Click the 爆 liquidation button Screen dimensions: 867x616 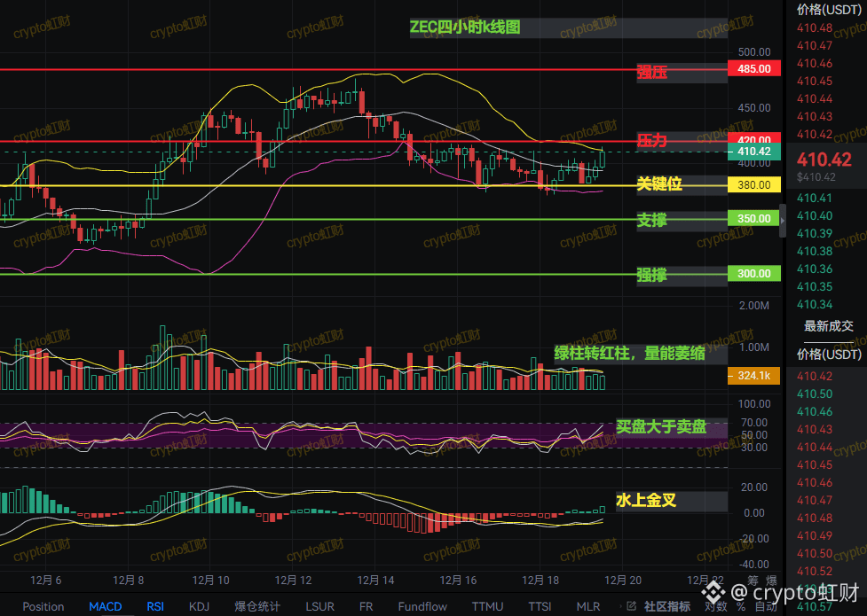[x=771, y=581]
